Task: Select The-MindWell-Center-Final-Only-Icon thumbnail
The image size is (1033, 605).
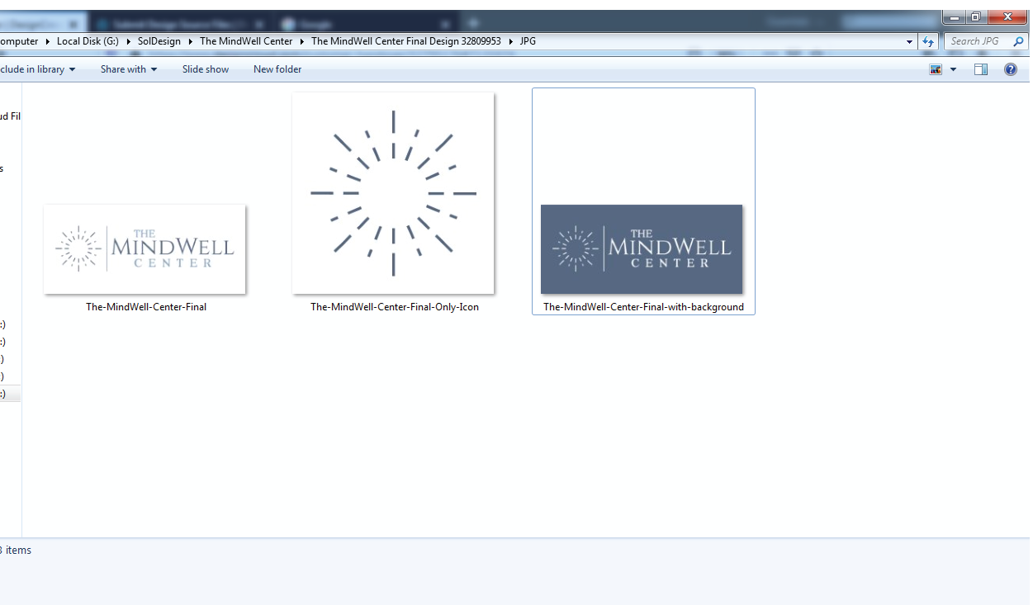Action: tap(393, 193)
